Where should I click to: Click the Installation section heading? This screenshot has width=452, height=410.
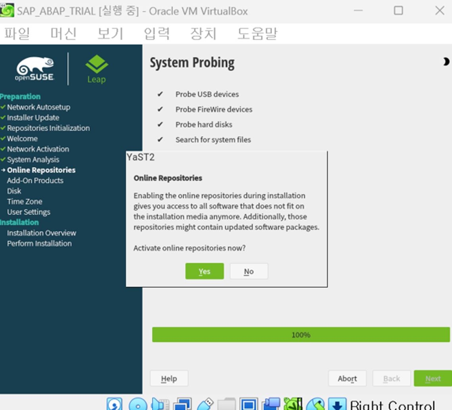coord(19,222)
